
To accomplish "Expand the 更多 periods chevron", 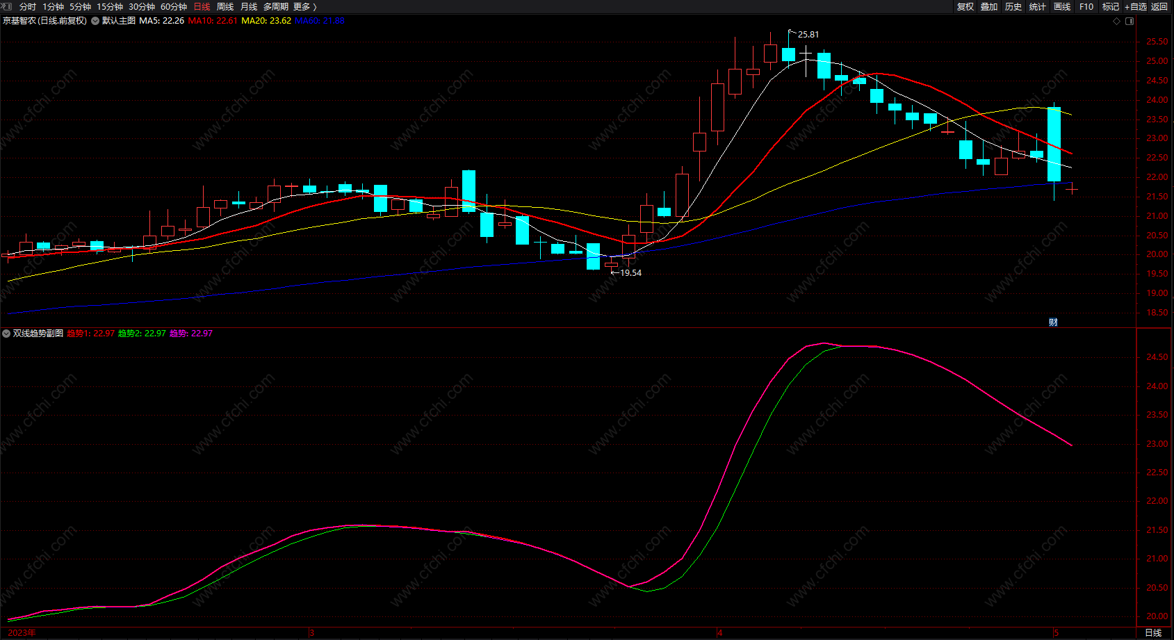I will point(315,7).
